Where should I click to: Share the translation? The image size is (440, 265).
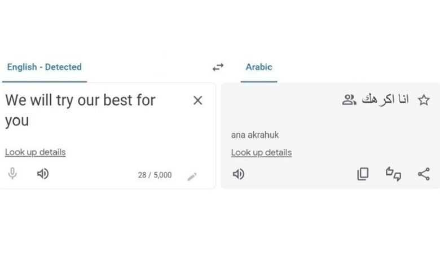point(424,174)
